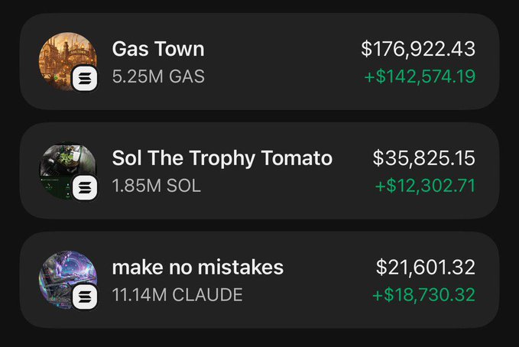Click Solana chain badge on Gas Town avatar
The height and width of the screenshot is (347, 519).
click(x=84, y=79)
